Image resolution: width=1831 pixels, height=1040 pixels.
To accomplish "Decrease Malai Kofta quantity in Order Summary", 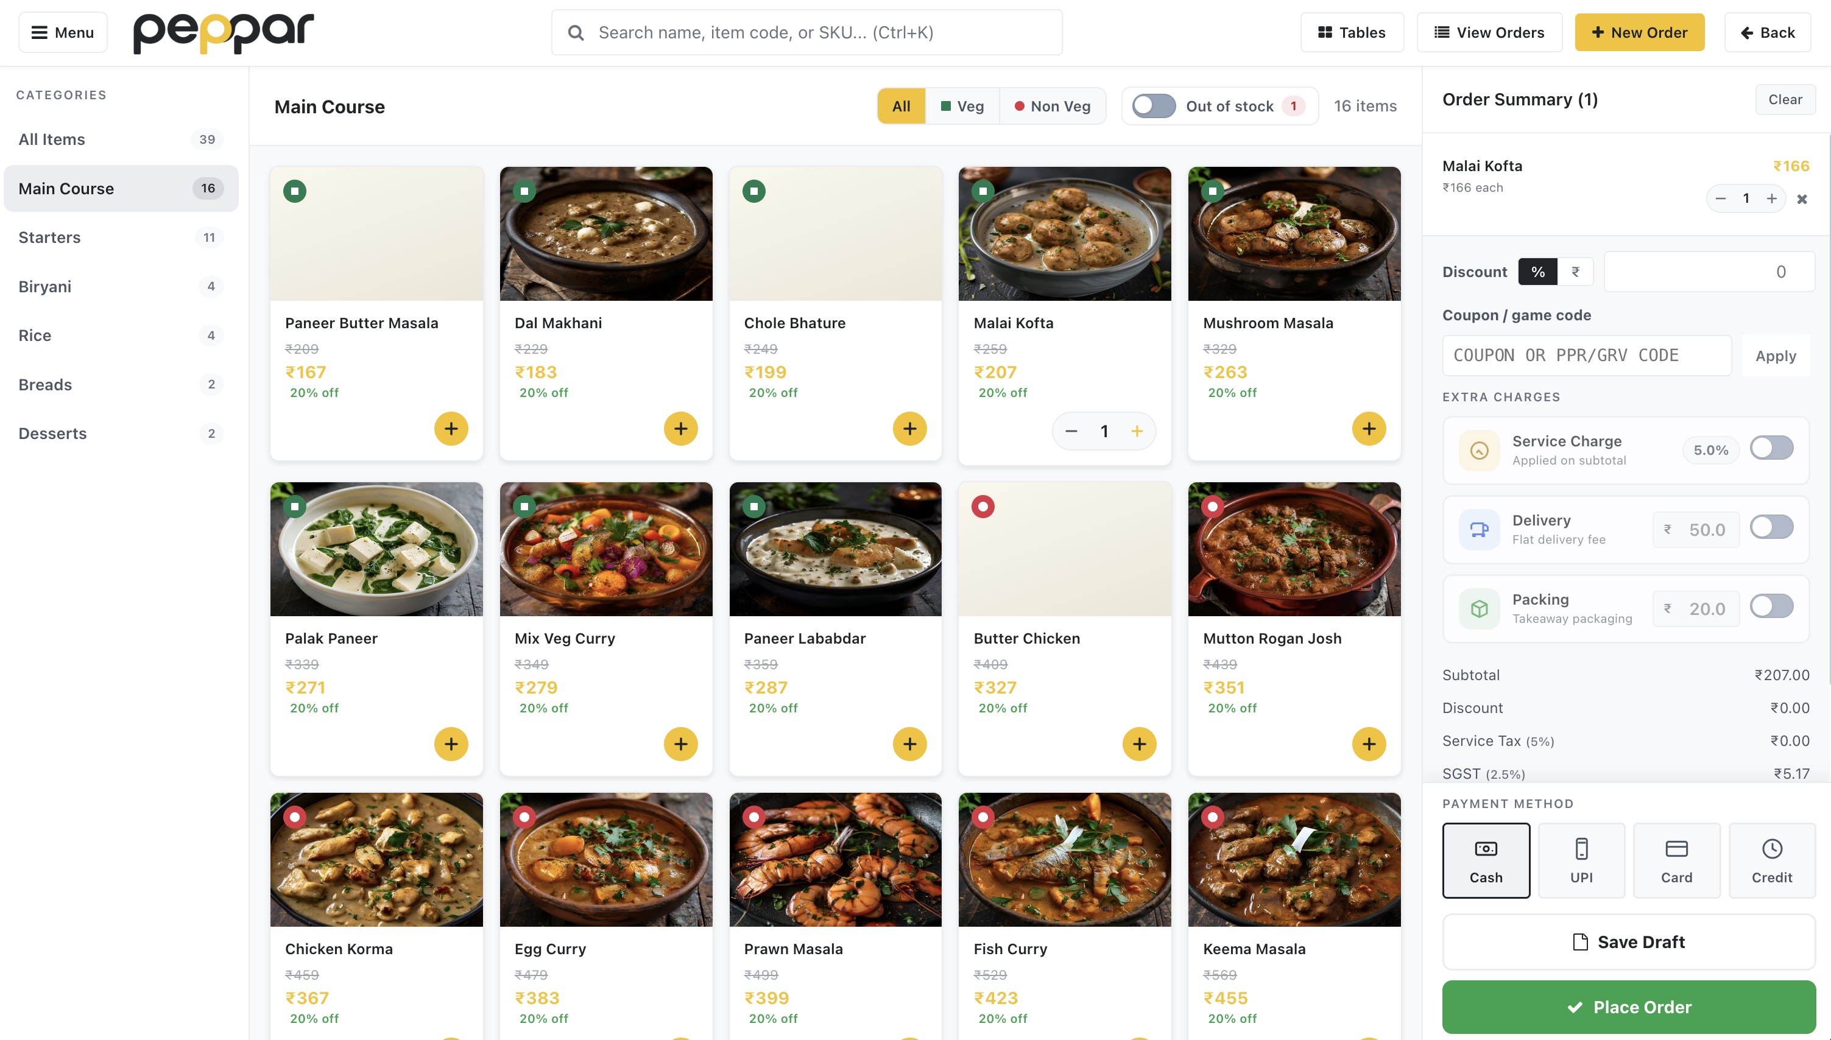I will point(1720,199).
